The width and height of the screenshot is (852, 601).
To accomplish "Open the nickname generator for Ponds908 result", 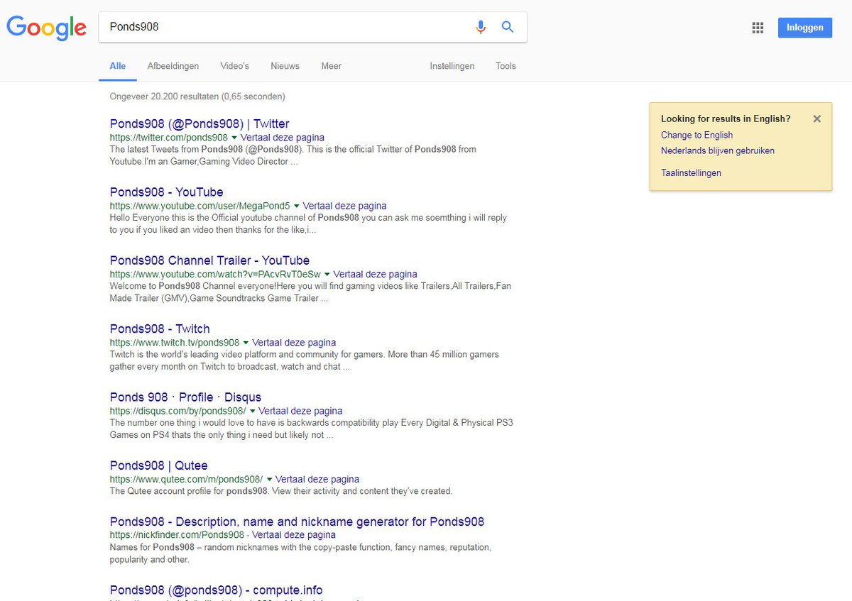I will click(297, 522).
